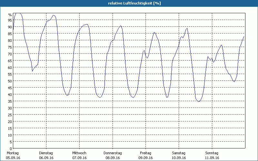Pick the date 09.09.16
This screenshot has height=161, width=258.
tap(145, 158)
